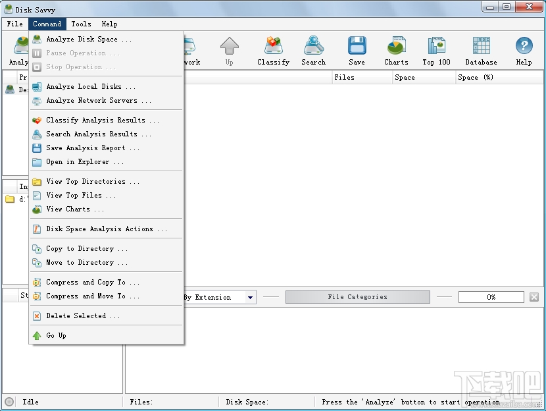
Task: Click the File Categories button
Action: click(x=358, y=297)
